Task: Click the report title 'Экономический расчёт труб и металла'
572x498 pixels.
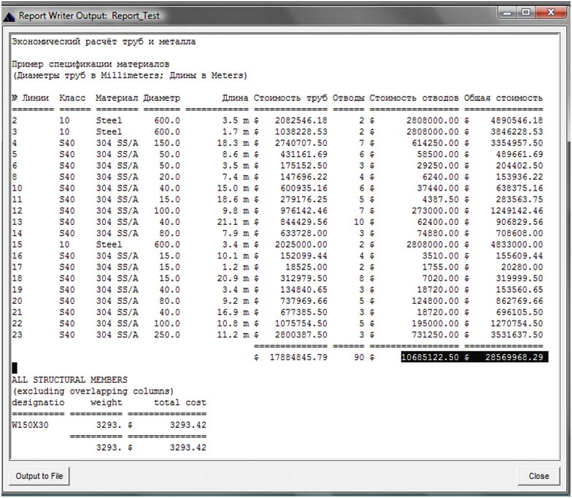Action: (x=104, y=42)
